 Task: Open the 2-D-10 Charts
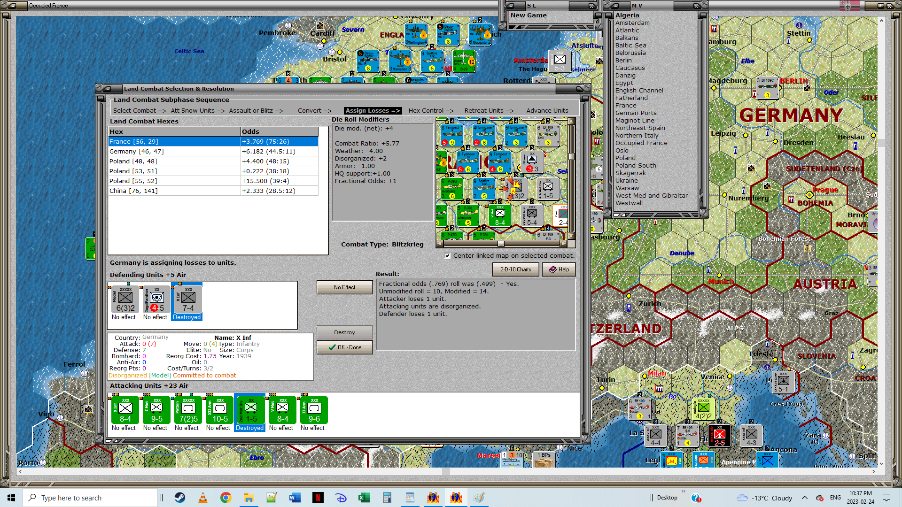[x=515, y=269]
